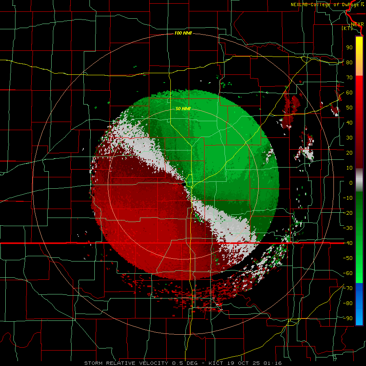Click the "[KT]" units label above the scale
The height and width of the screenshot is (366, 366).
(x=347, y=28)
